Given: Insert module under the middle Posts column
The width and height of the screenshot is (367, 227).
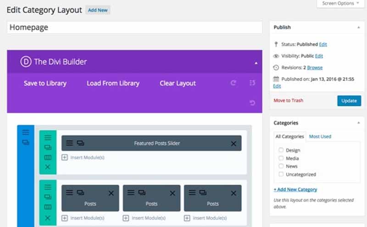Looking at the screenshot, I should coord(144,218).
